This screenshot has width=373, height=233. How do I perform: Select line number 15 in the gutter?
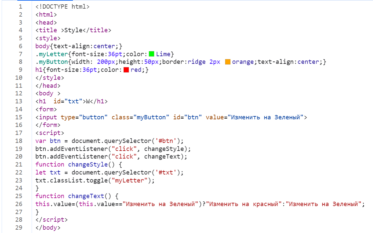click(19, 117)
